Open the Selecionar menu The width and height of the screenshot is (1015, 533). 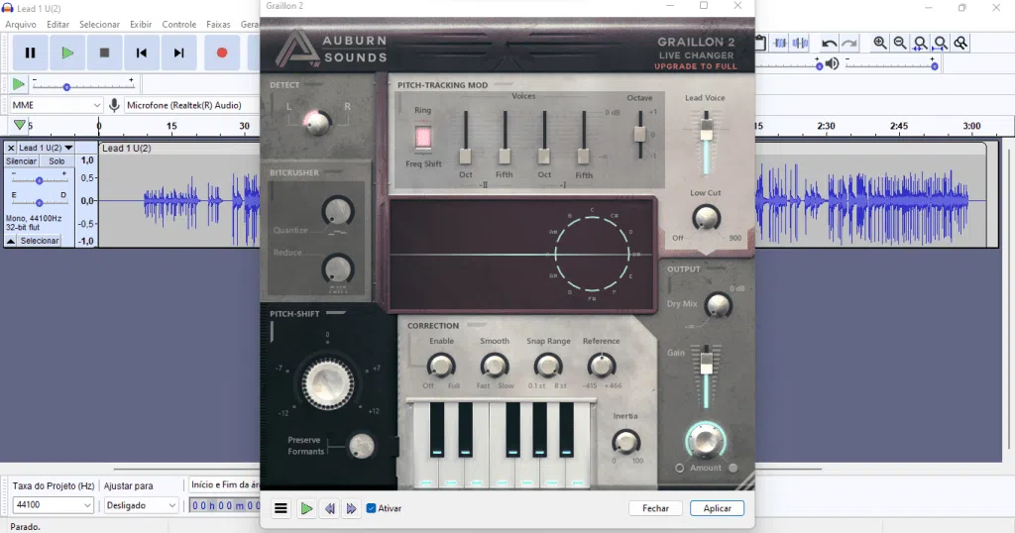tap(99, 24)
